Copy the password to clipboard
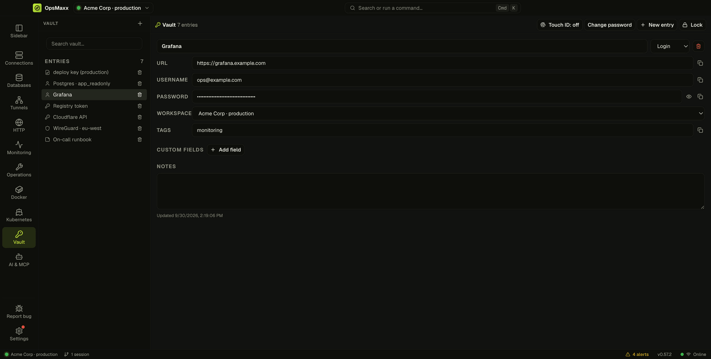The height and width of the screenshot is (359, 711). [700, 97]
